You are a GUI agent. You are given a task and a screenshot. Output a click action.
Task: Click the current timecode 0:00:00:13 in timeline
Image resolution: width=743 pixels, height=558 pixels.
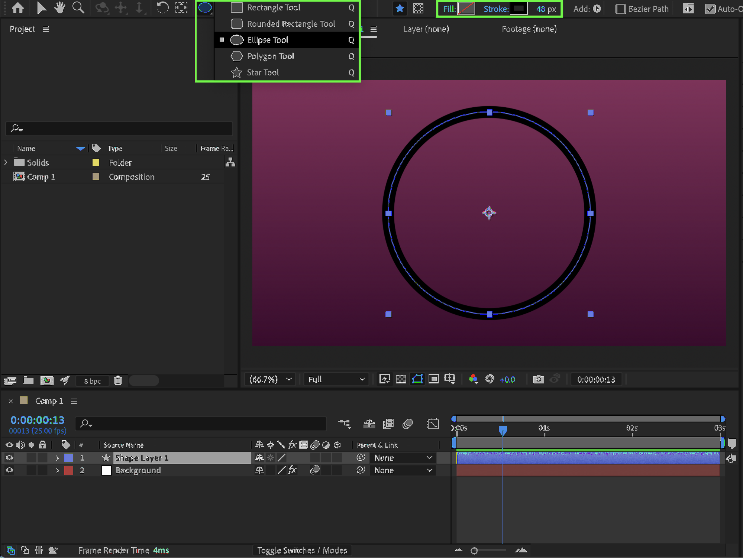[x=38, y=420]
